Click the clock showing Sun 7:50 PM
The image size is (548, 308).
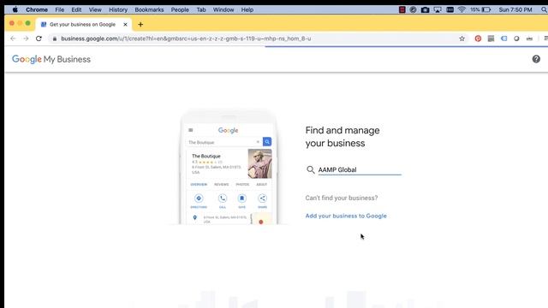(x=515, y=9)
